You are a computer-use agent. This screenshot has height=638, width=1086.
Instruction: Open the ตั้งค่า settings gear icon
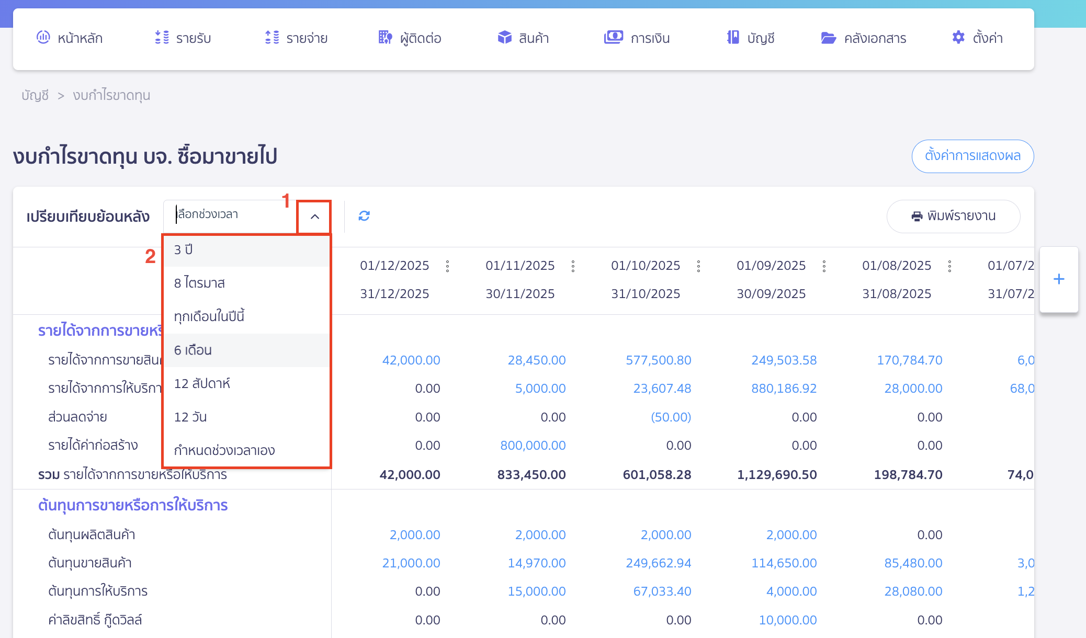[958, 38]
